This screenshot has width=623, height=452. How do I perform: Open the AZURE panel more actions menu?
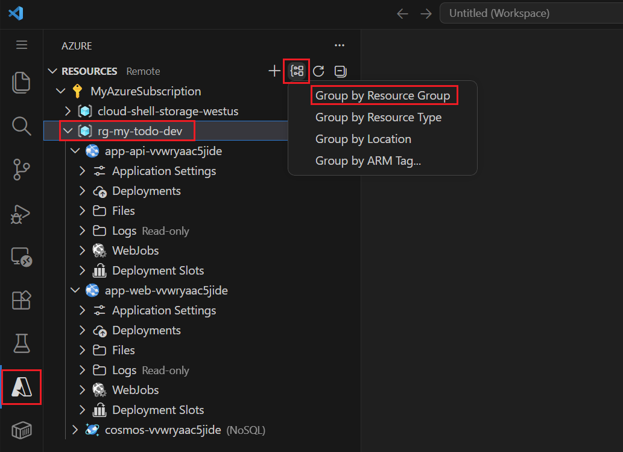[339, 45]
